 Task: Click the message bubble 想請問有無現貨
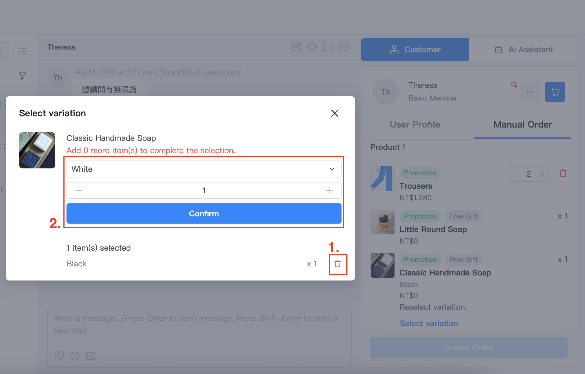(109, 89)
